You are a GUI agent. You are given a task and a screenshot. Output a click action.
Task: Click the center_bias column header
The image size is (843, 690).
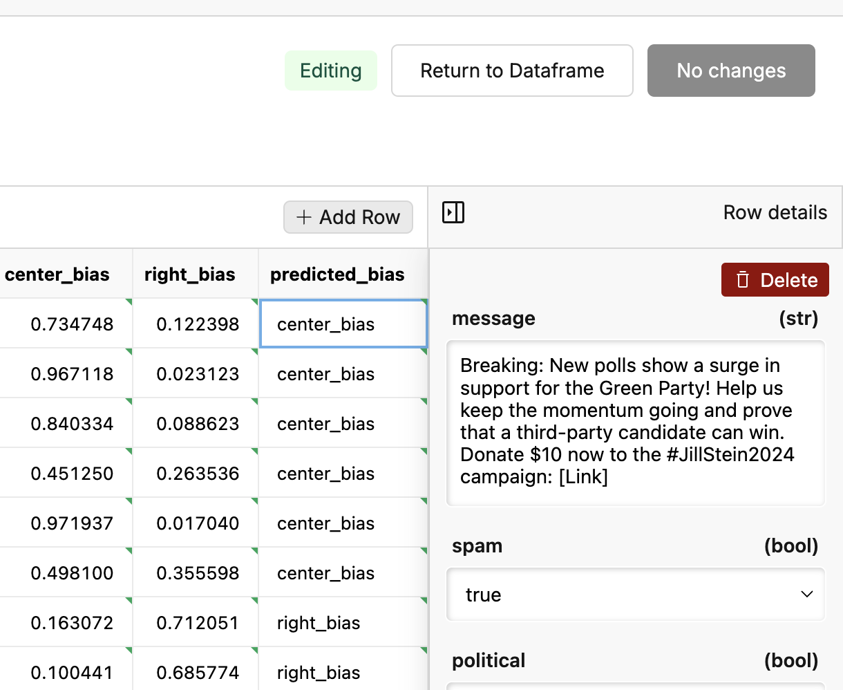tap(57, 274)
